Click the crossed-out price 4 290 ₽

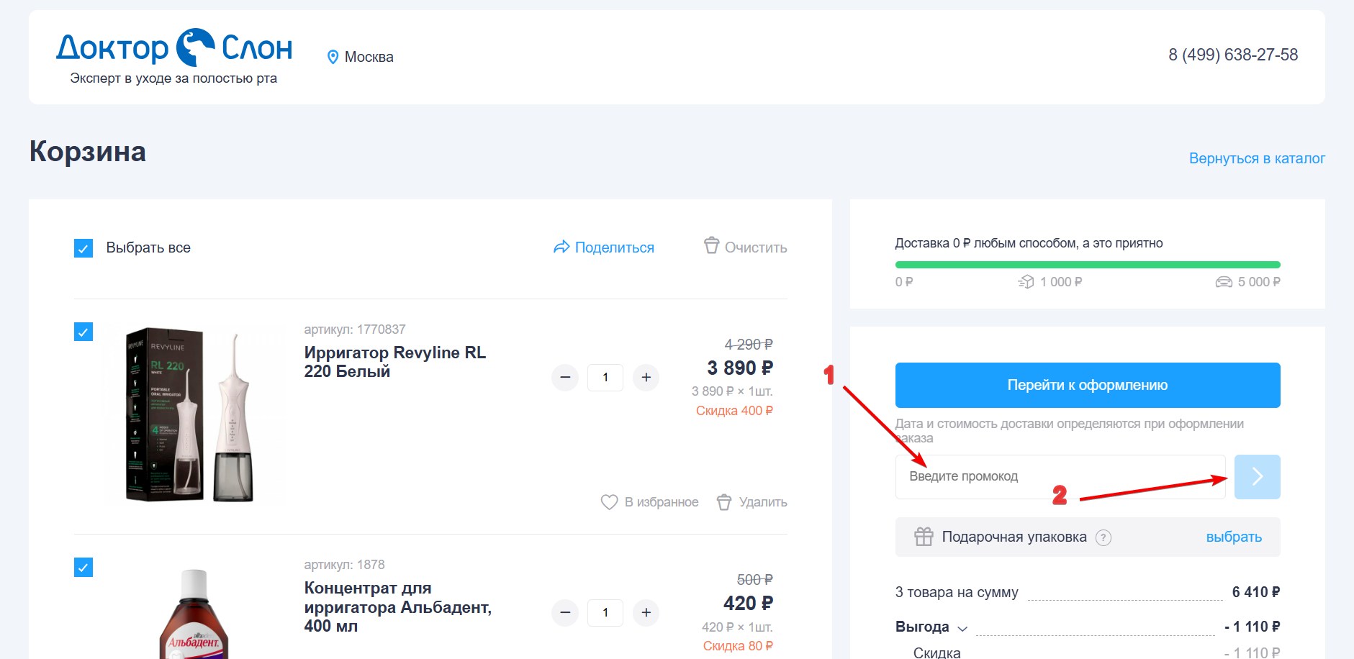pos(749,345)
